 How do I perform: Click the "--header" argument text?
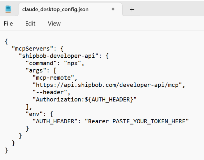pyautogui.click(x=50, y=92)
